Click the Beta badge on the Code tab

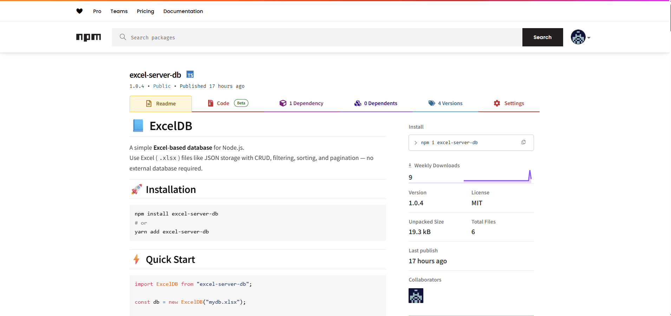pos(241,103)
